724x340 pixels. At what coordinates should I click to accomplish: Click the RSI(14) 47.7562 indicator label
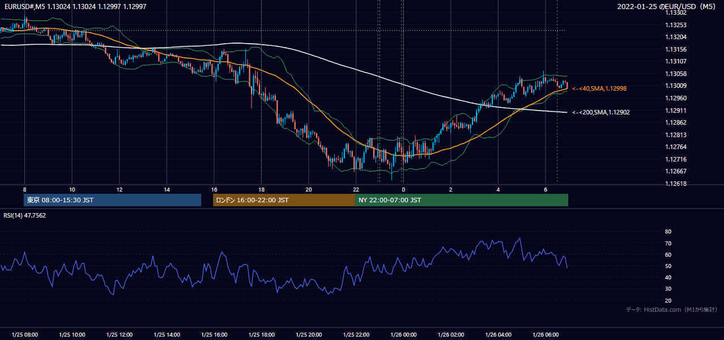(25, 215)
